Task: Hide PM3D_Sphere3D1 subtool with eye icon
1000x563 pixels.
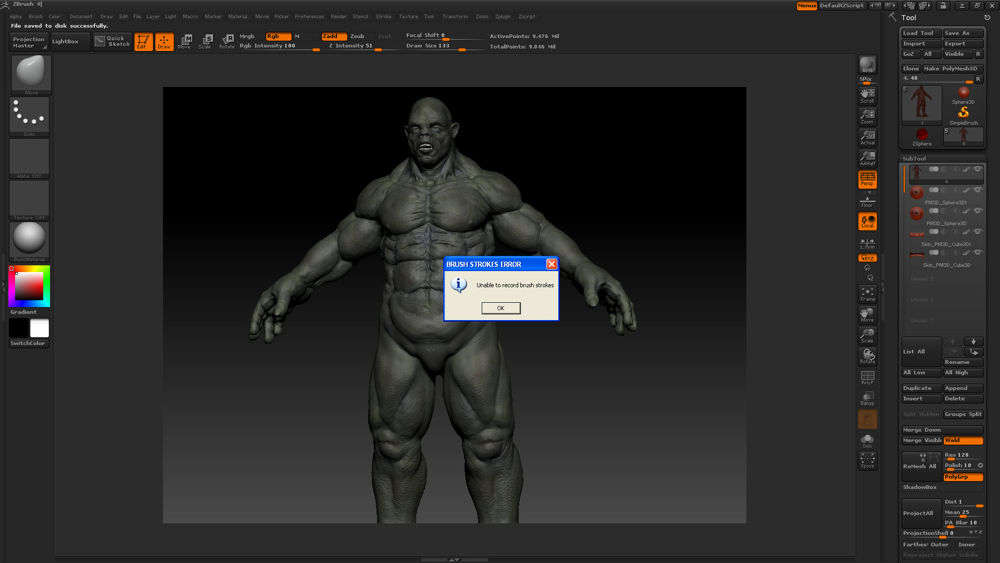Action: click(x=978, y=190)
